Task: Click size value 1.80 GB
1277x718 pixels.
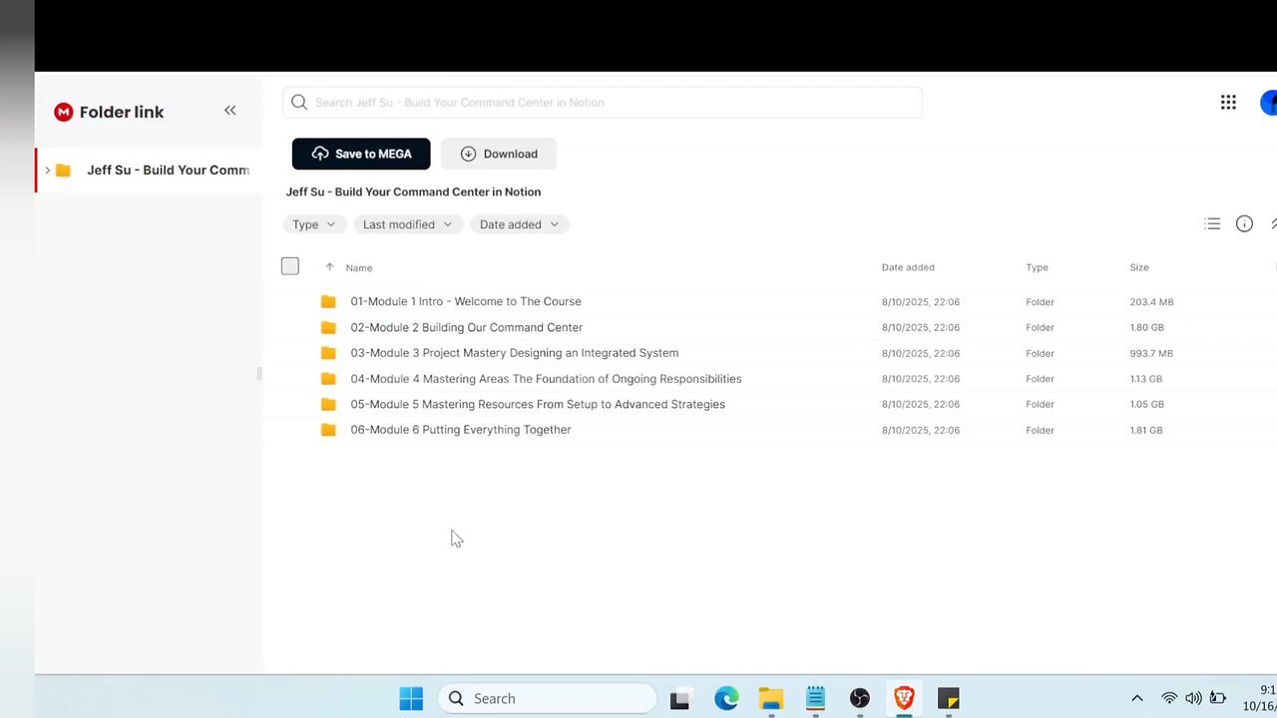Action: [x=1147, y=327]
